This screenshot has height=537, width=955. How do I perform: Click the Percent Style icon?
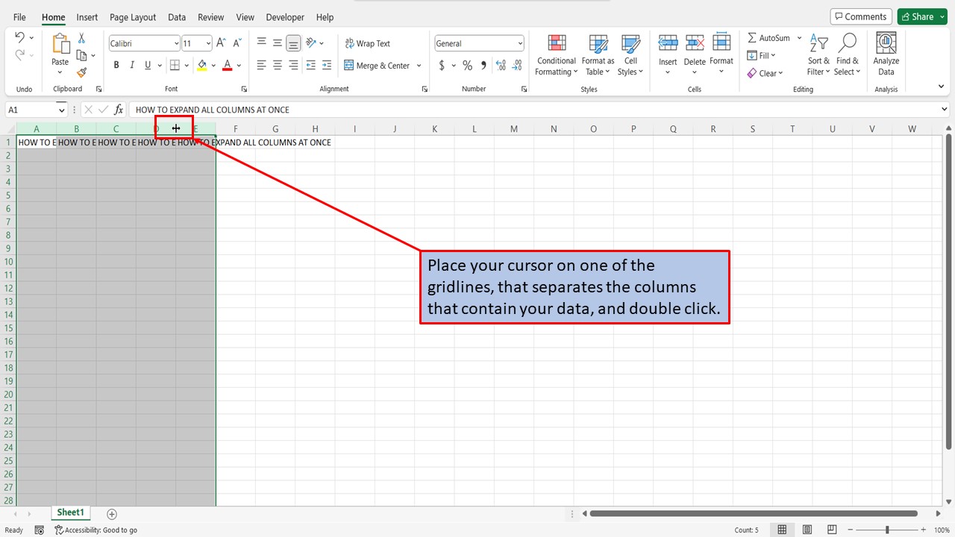tap(467, 65)
